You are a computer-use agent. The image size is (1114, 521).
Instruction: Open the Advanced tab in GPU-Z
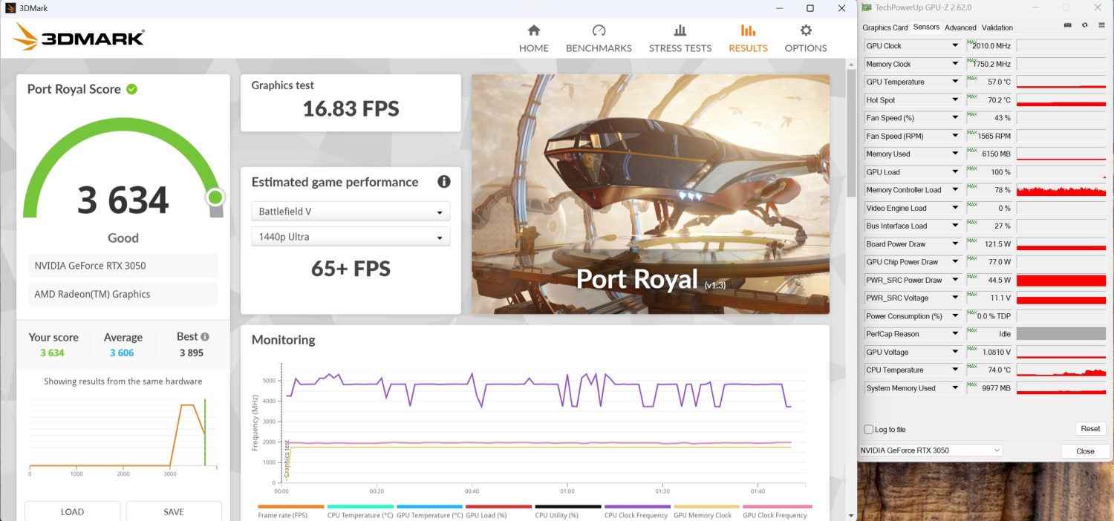(x=960, y=27)
